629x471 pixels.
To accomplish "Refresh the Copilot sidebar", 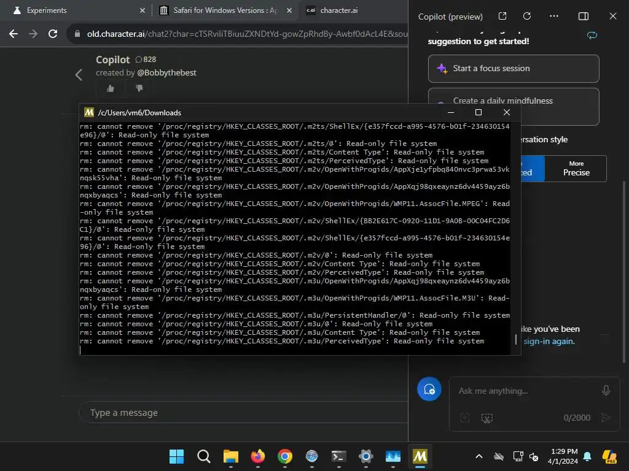I will click(527, 16).
